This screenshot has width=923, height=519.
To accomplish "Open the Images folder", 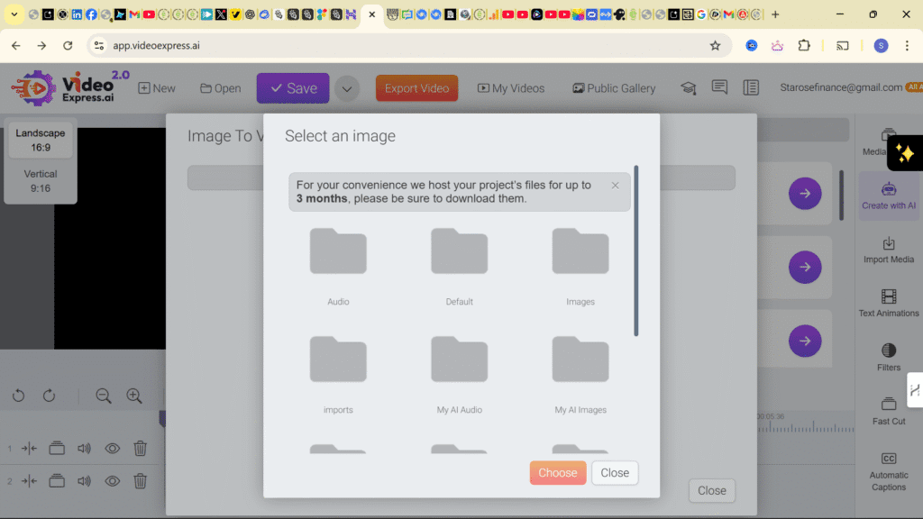I will coord(580,252).
